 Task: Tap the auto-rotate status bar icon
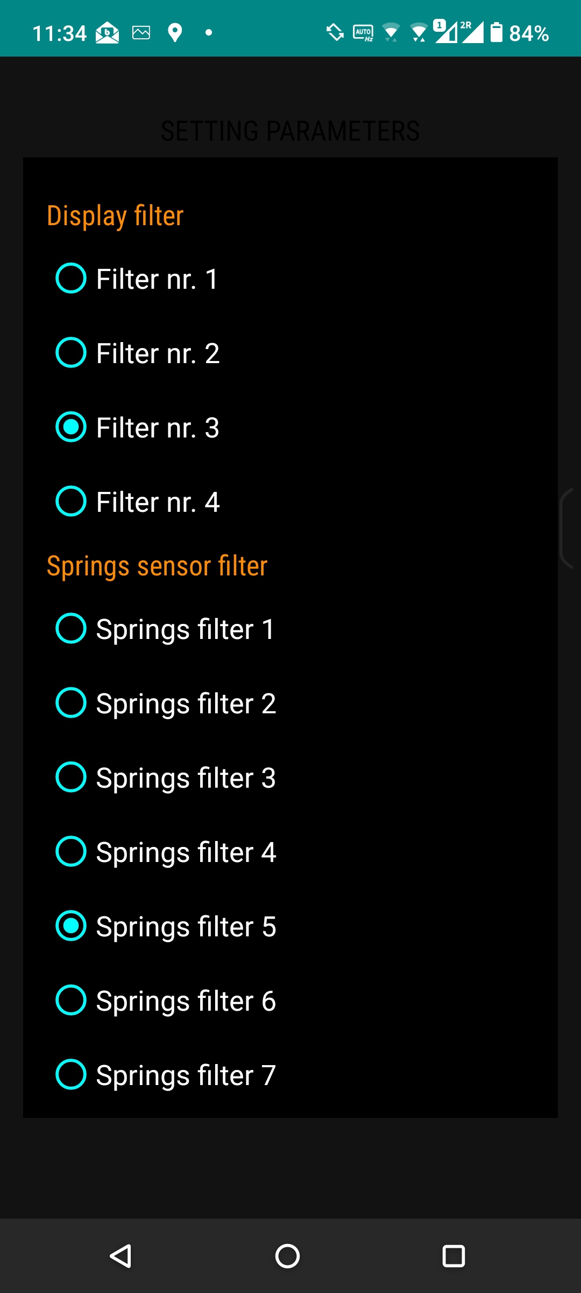[335, 32]
